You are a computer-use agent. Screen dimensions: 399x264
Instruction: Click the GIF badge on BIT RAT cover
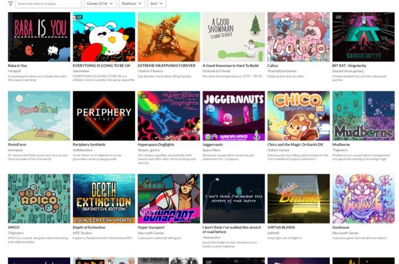[x=338, y=17]
